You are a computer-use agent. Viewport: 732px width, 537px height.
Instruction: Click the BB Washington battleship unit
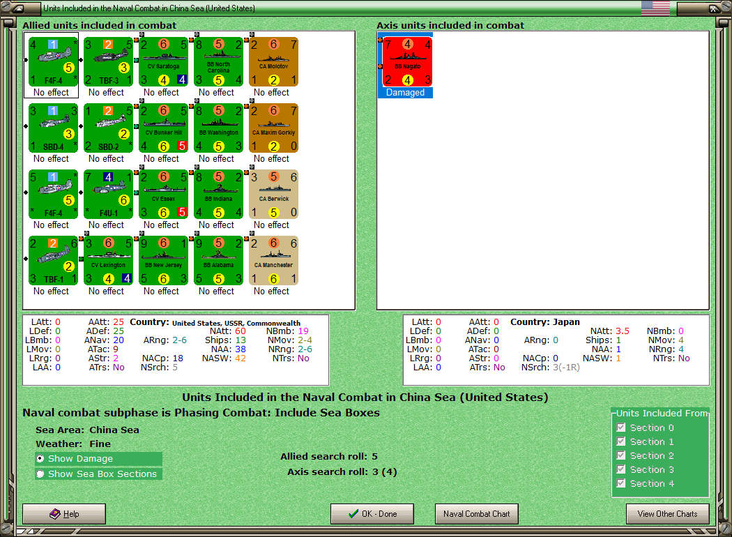coord(218,128)
